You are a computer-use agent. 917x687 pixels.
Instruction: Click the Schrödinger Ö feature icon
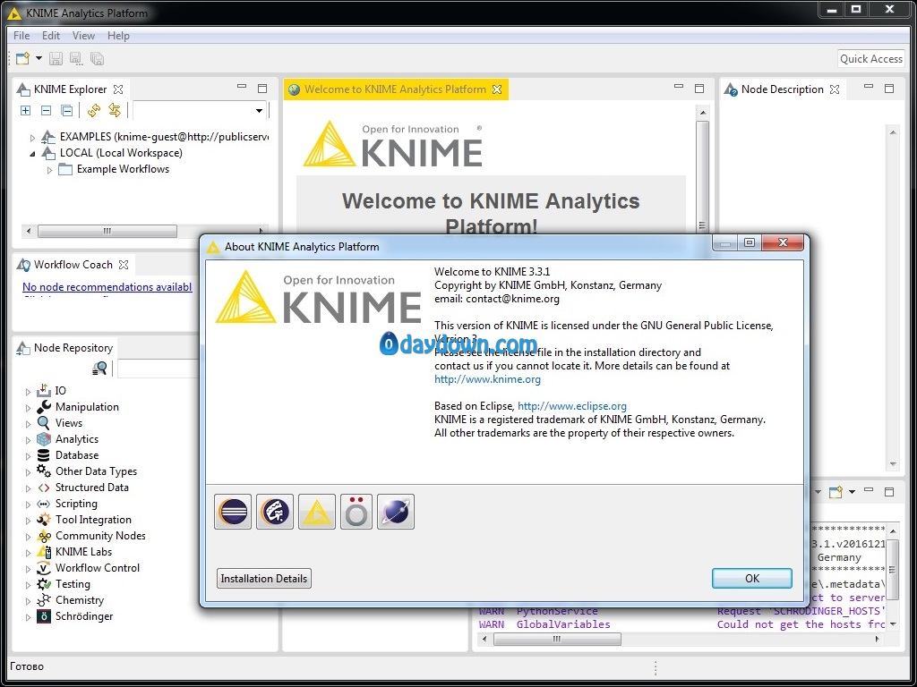point(356,512)
